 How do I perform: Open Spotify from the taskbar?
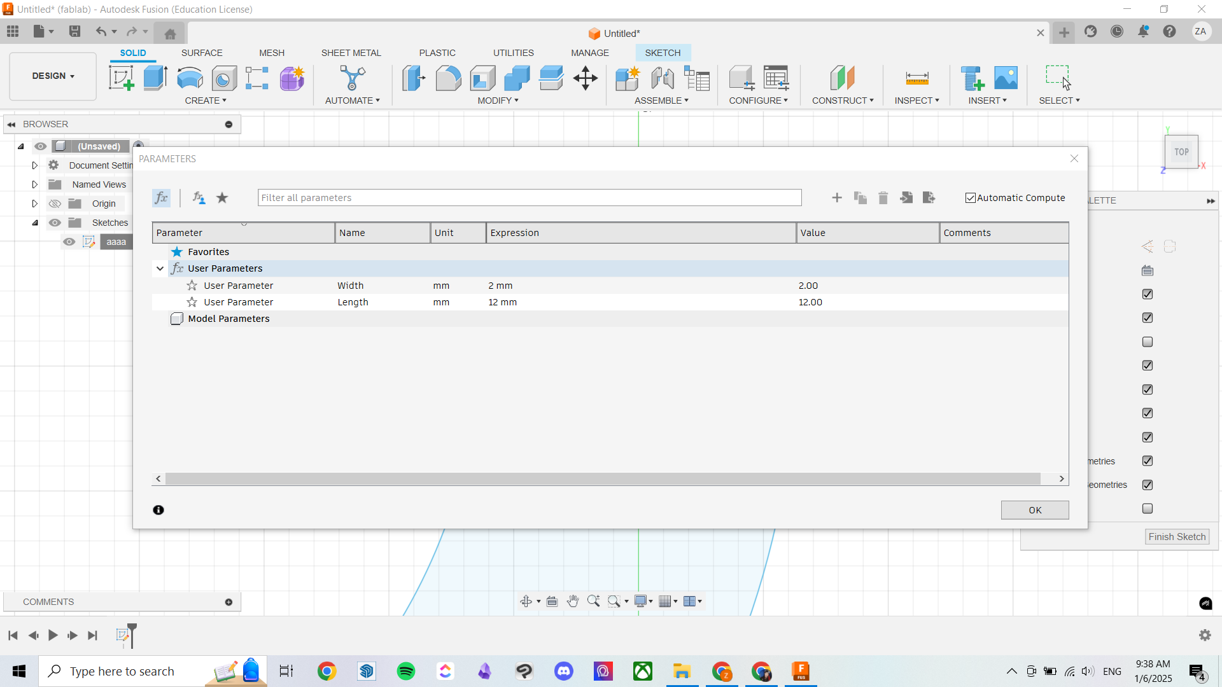click(405, 671)
